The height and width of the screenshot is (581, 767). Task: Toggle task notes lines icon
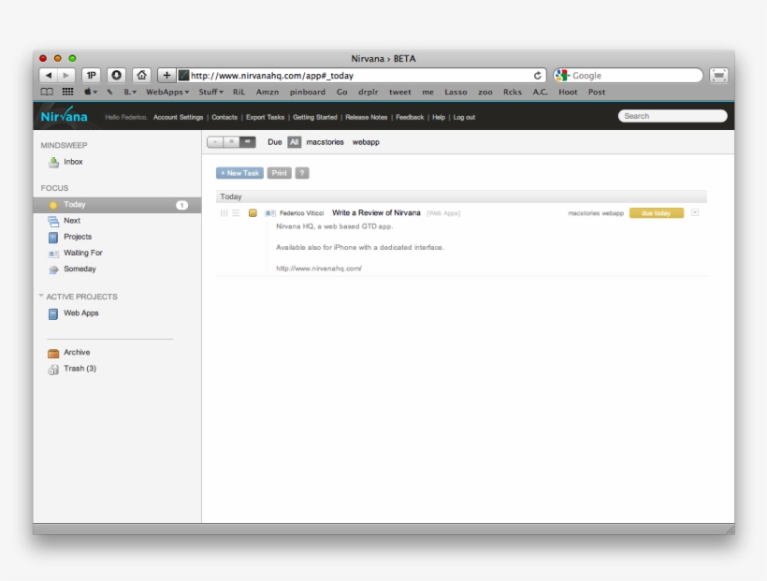point(236,213)
